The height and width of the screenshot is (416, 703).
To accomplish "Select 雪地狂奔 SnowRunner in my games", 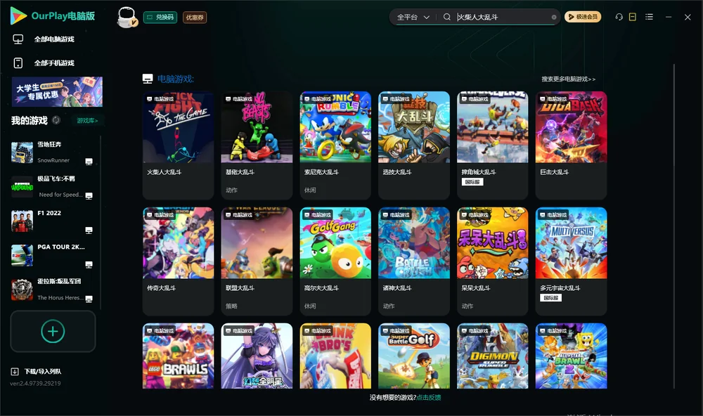I will (x=53, y=152).
